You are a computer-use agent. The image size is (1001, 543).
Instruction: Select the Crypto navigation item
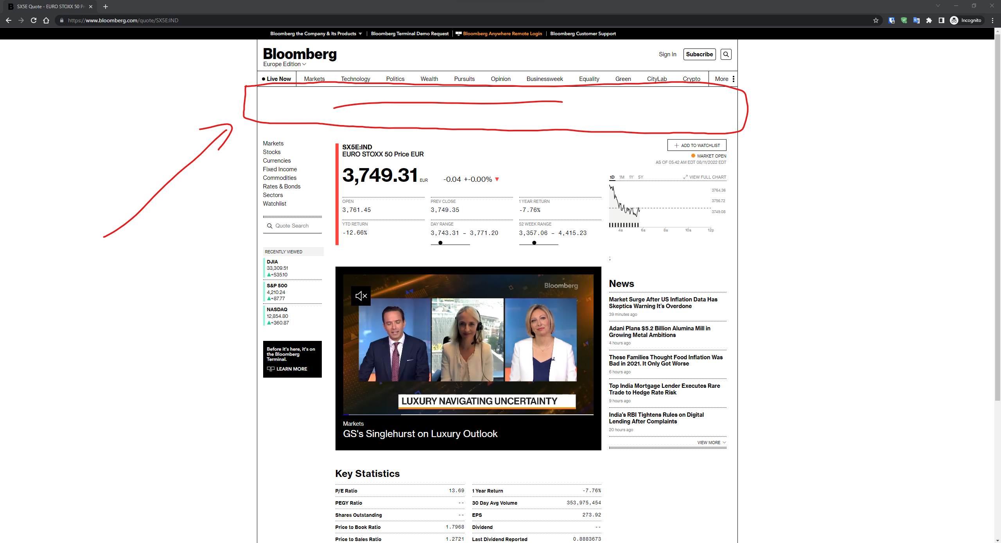click(691, 79)
